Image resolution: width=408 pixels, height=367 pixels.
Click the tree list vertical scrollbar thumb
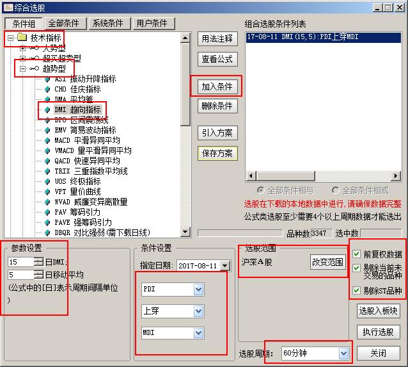click(x=185, y=85)
